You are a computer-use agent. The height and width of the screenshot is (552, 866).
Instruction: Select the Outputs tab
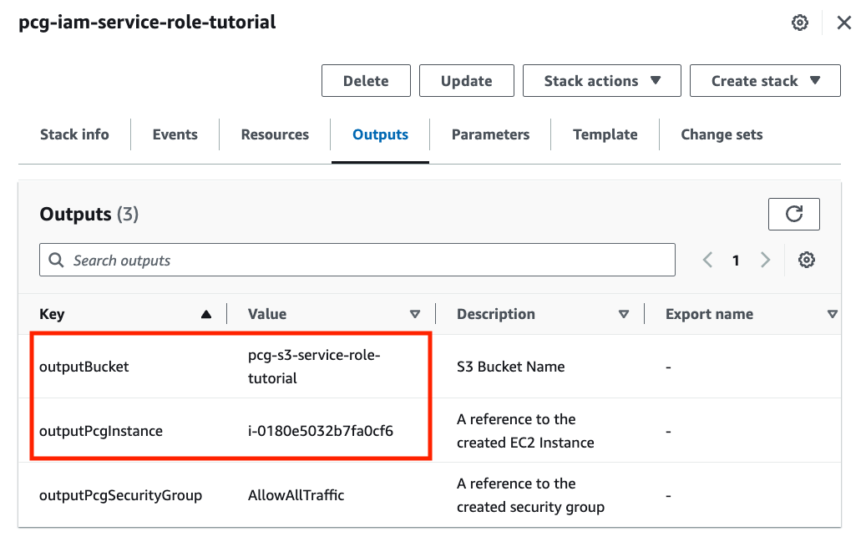coord(381,134)
